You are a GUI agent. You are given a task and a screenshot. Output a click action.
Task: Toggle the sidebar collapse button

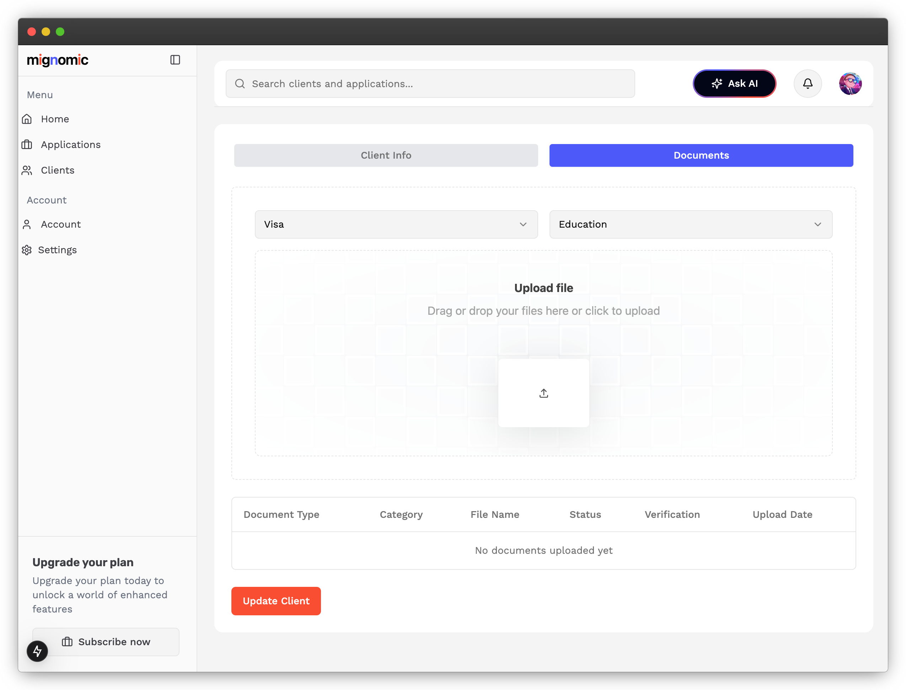176,59
